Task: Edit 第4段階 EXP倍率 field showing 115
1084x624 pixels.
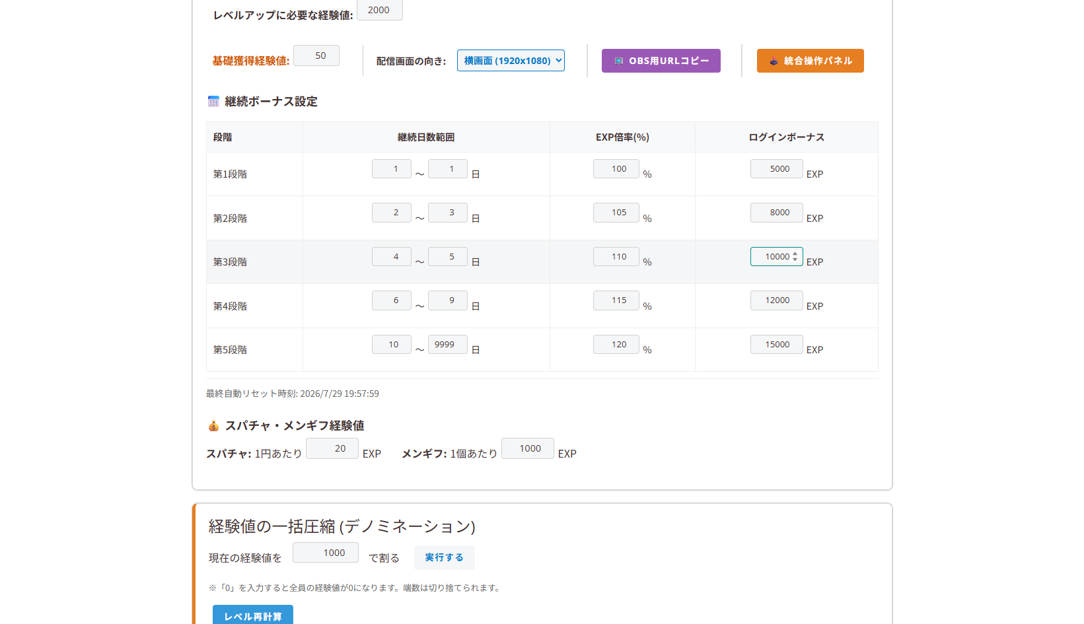Action: pos(616,300)
